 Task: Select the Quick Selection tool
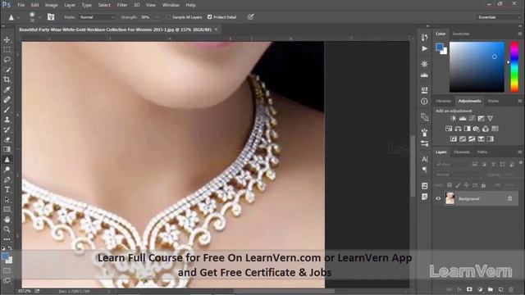click(7, 70)
